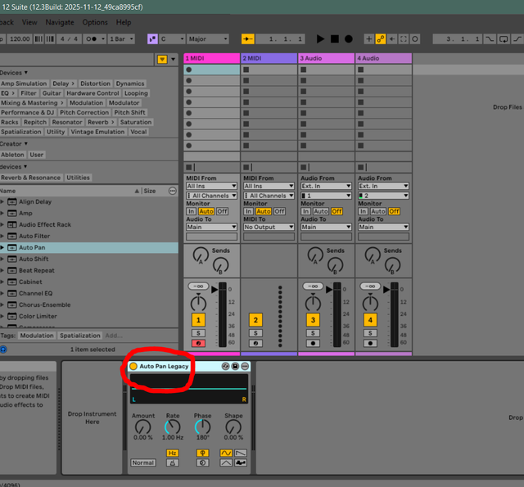
Task: Filter by the Reverb & Resonance tag
Action: coord(30,178)
